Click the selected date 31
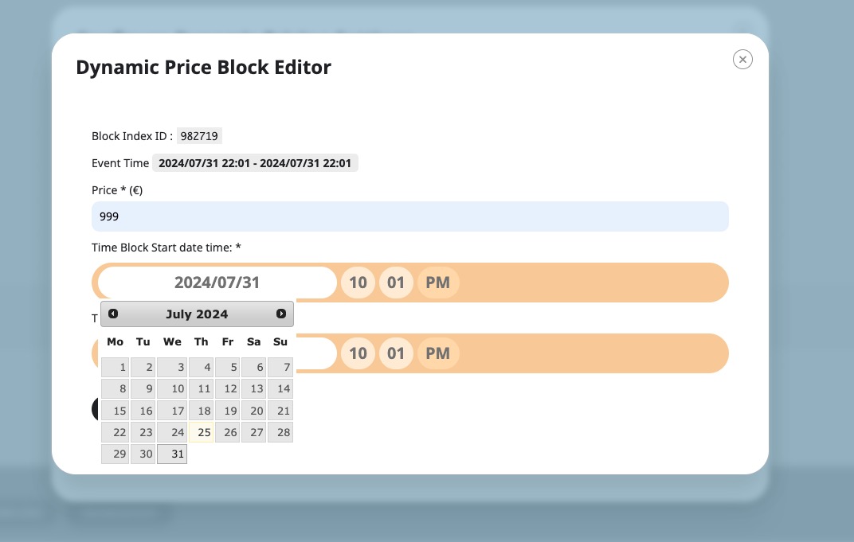 pyautogui.click(x=172, y=454)
